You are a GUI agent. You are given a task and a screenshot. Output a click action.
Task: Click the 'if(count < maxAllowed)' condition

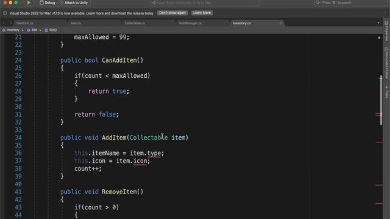(x=112, y=75)
